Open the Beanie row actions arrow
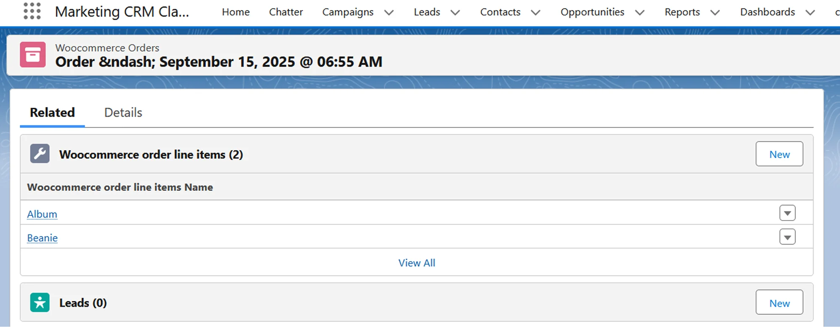Screen dimensions: 840x327 click(787, 237)
